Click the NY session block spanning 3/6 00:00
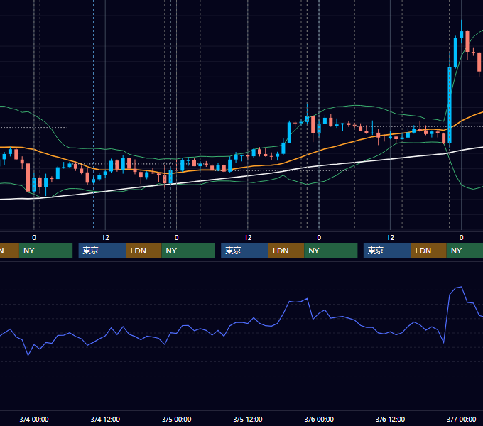This screenshot has height=426, width=483. pyautogui.click(x=331, y=251)
